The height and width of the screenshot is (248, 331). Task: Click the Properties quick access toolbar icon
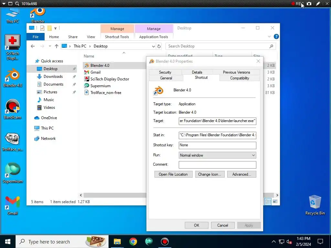tap(42, 28)
